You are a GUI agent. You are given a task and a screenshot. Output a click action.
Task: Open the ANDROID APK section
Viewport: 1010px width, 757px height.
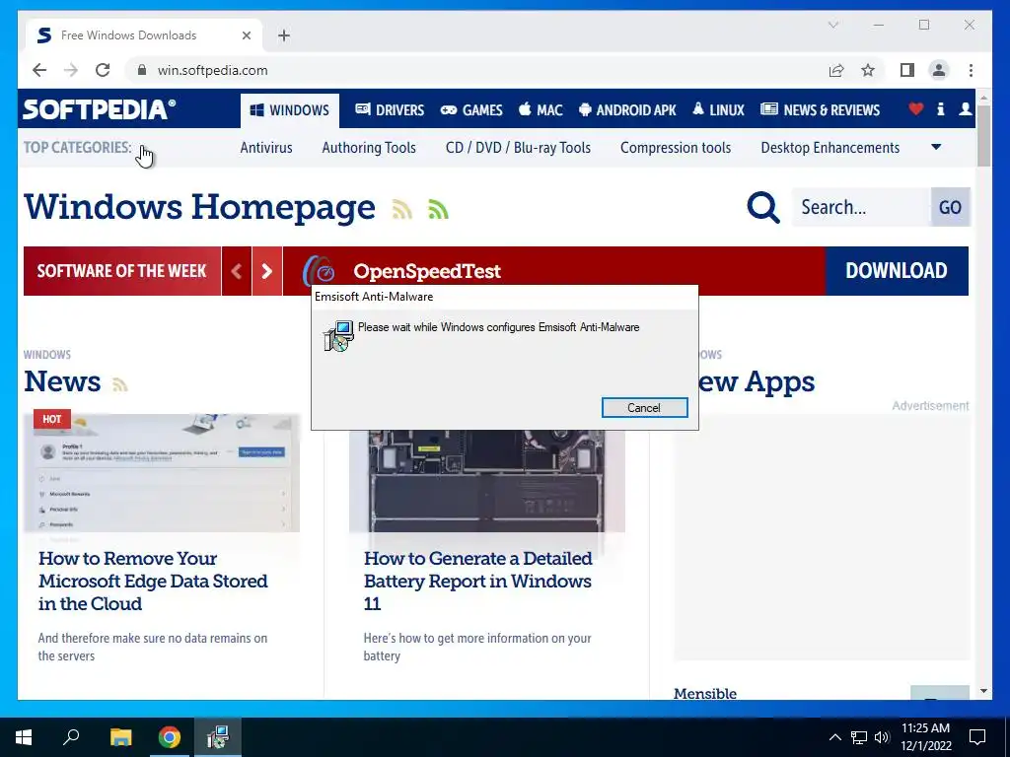(627, 110)
